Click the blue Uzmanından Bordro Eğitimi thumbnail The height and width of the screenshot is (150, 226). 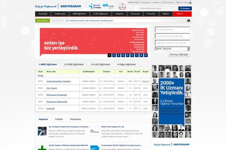point(95,148)
